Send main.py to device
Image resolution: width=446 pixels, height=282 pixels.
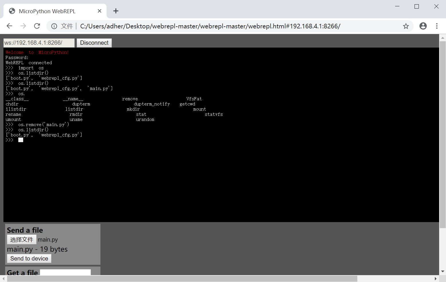(x=29, y=258)
